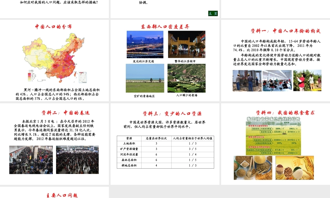Image resolution: width=330 pixels, height=198 pixels.
Task: Select caption 空旷的青海地区
Action: [145, 96]
